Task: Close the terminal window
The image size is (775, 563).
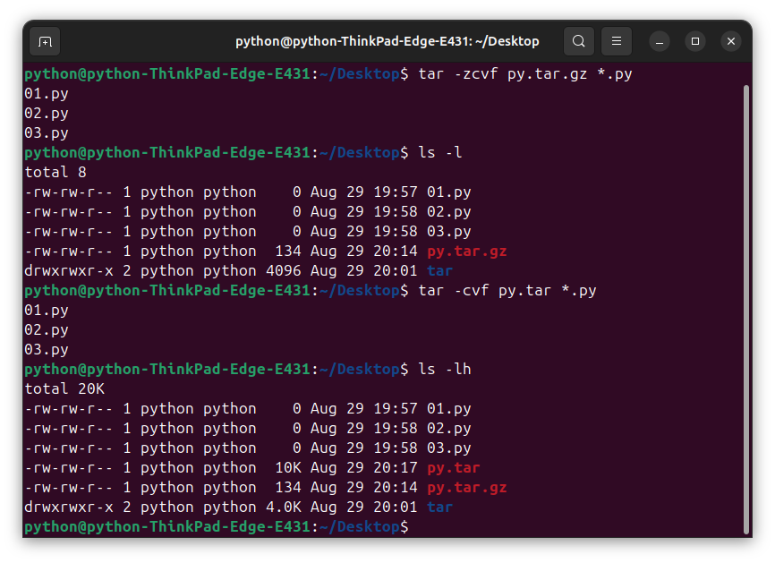Action: (x=731, y=41)
